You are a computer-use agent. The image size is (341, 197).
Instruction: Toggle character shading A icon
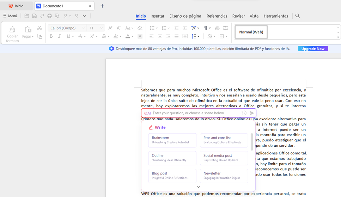pos(140,36)
